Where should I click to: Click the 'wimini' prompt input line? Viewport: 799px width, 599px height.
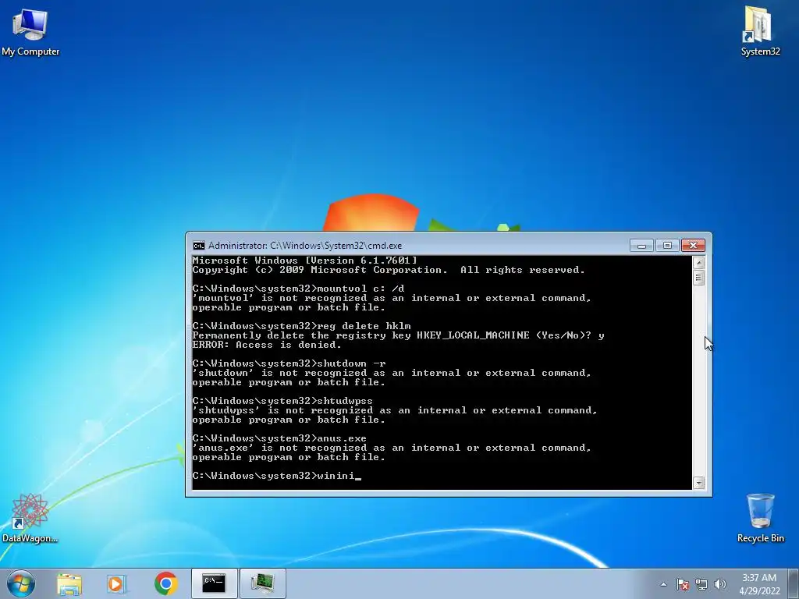276,476
